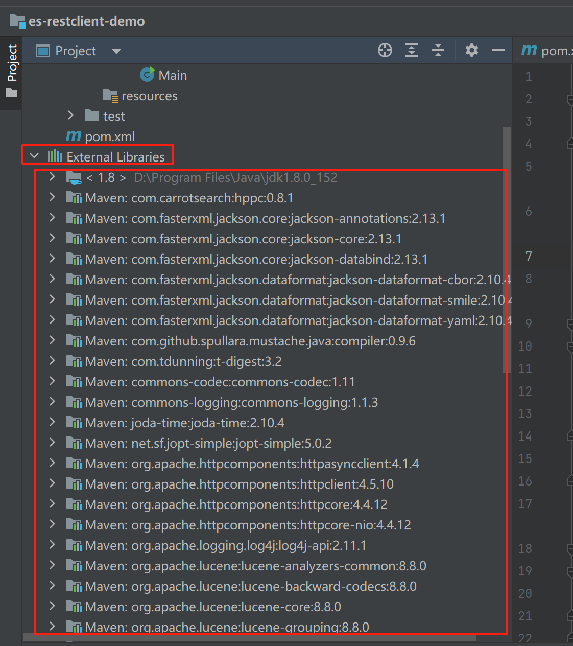This screenshot has width=573, height=646.
Task: Click library icon of jackson-core:2.13.1
Action: point(74,239)
